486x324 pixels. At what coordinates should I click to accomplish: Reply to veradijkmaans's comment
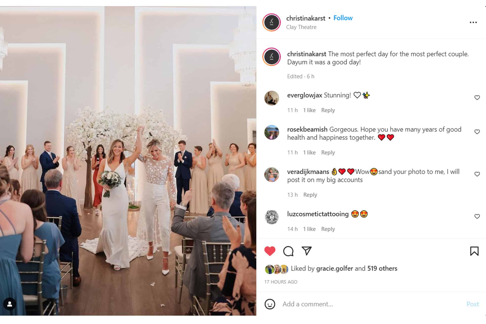(x=310, y=195)
